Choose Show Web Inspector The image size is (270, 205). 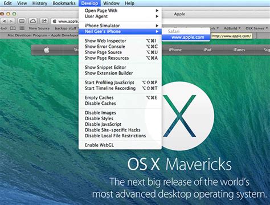pyautogui.click(x=120, y=41)
